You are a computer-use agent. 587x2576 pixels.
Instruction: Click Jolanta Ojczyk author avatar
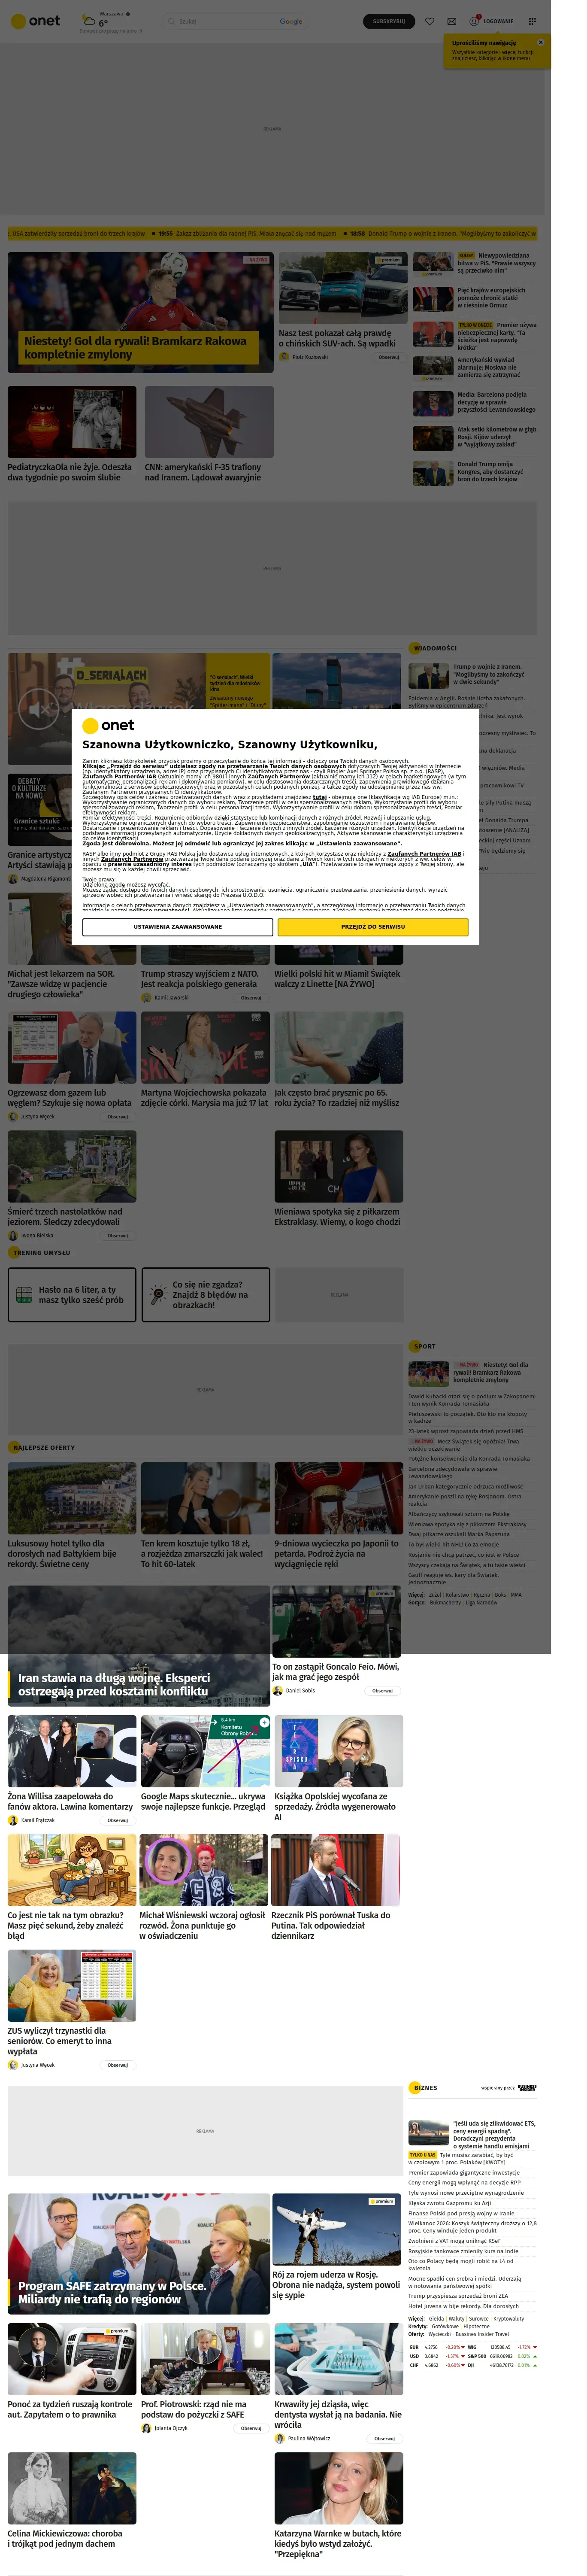click(146, 2427)
